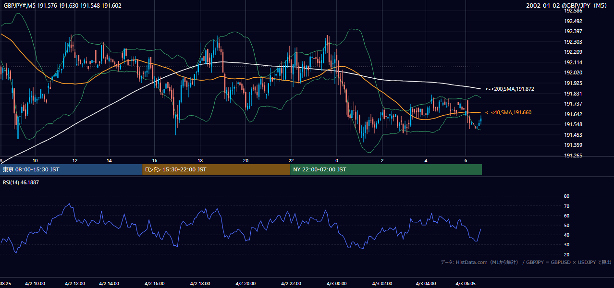Click hour label 10 under the price chart
This screenshot has width=614, height=288.
tap(35, 160)
